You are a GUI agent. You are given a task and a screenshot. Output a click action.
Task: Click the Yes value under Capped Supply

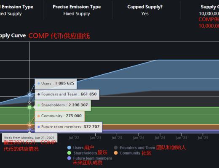coord(145,13)
